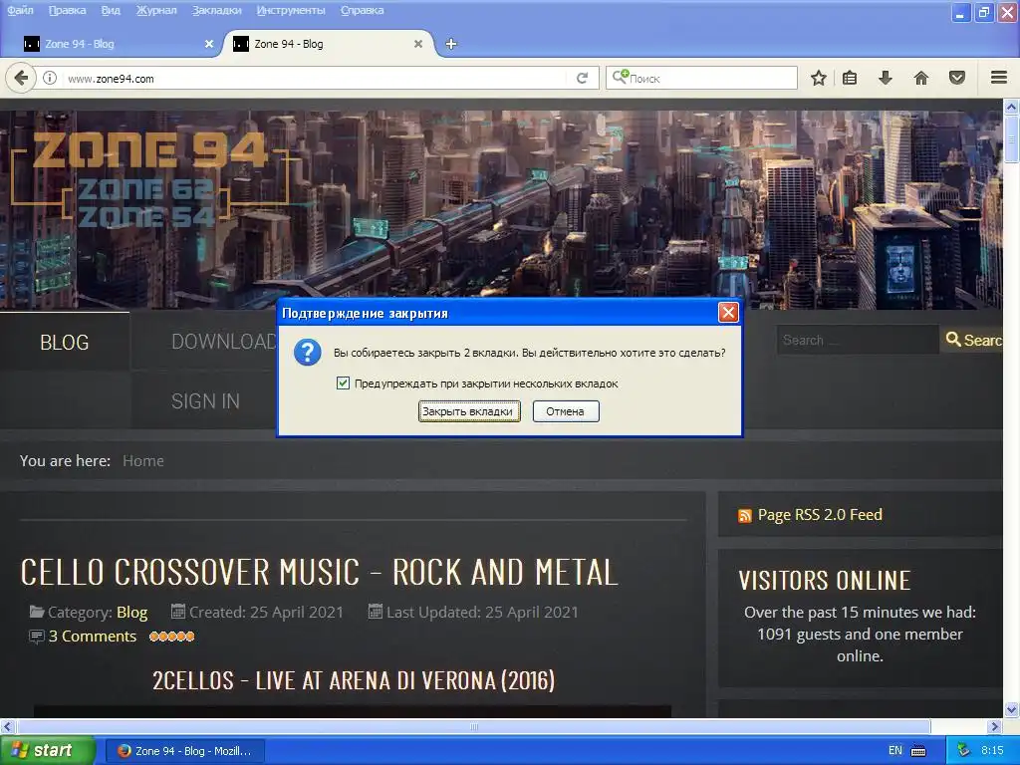Cancel with the 'Отмена' button
The width and height of the screenshot is (1020, 765).
pyautogui.click(x=566, y=411)
